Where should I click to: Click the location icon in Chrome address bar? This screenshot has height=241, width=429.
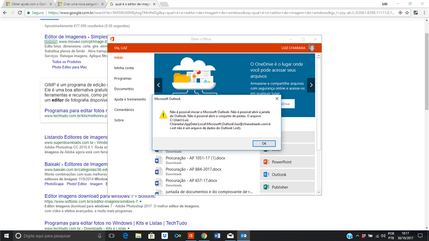(400, 13)
